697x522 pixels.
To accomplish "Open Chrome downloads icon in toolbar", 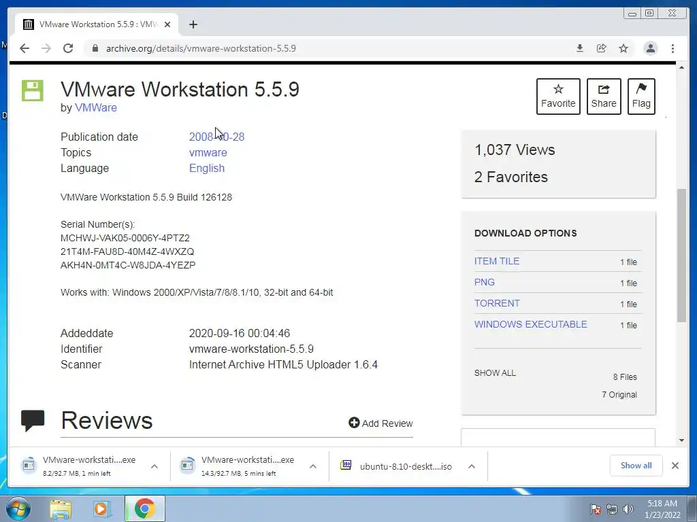I will (x=580, y=48).
